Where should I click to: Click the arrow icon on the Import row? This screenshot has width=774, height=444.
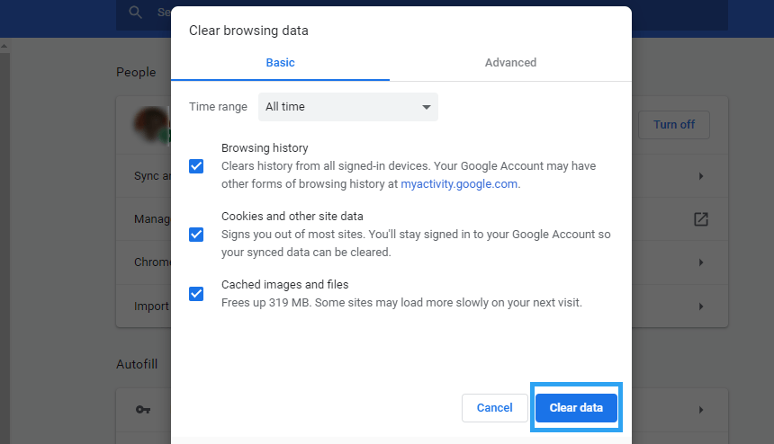(700, 306)
